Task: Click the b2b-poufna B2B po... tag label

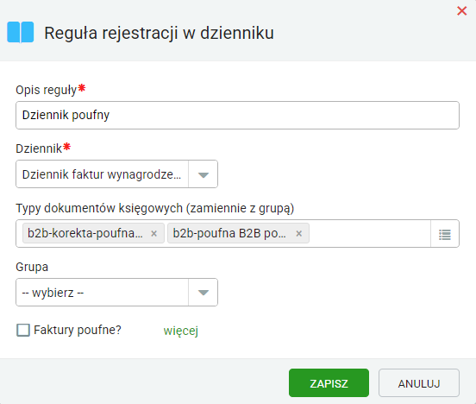Action: (x=229, y=233)
